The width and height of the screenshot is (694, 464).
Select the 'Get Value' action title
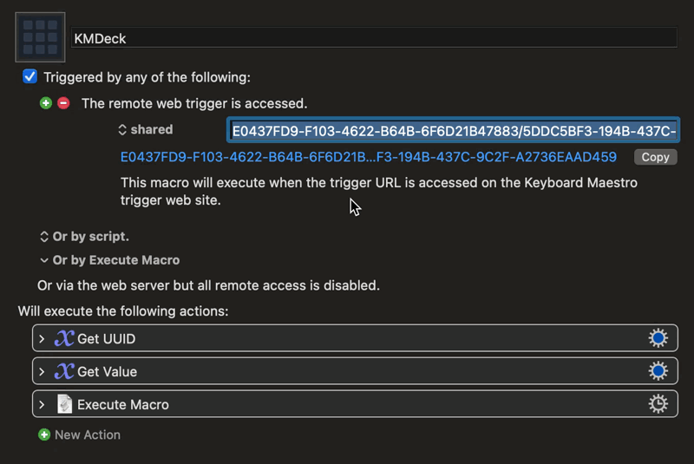[x=107, y=371]
